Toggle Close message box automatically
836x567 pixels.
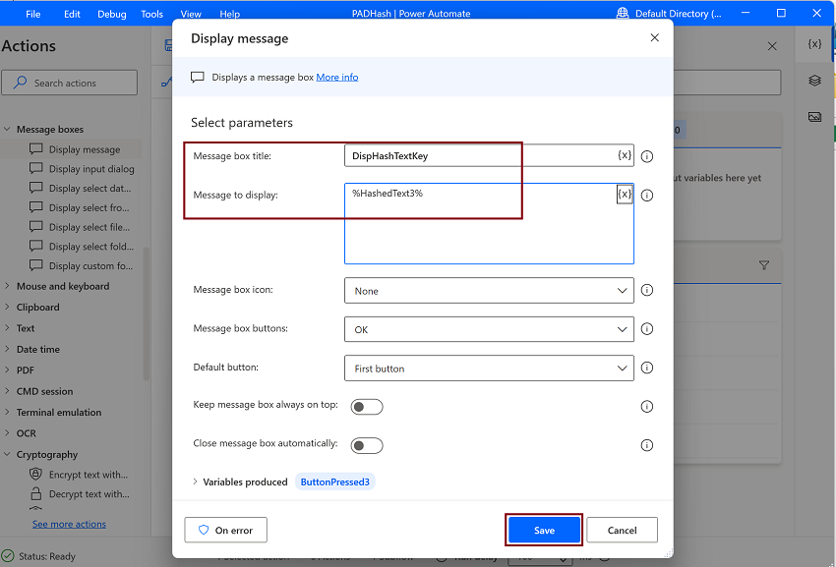(367, 445)
